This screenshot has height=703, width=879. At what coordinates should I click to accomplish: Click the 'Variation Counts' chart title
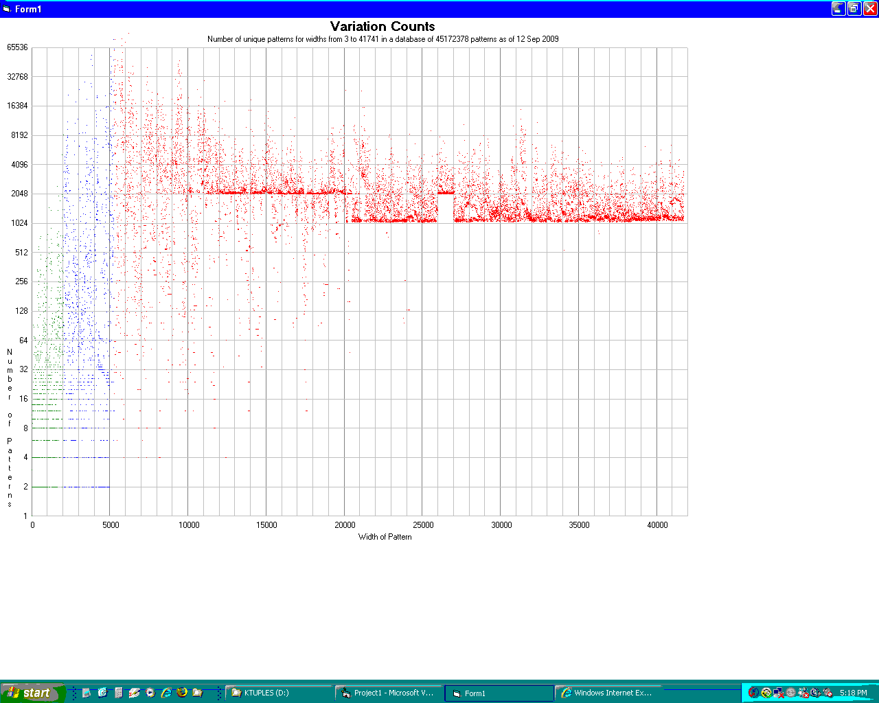coord(383,26)
